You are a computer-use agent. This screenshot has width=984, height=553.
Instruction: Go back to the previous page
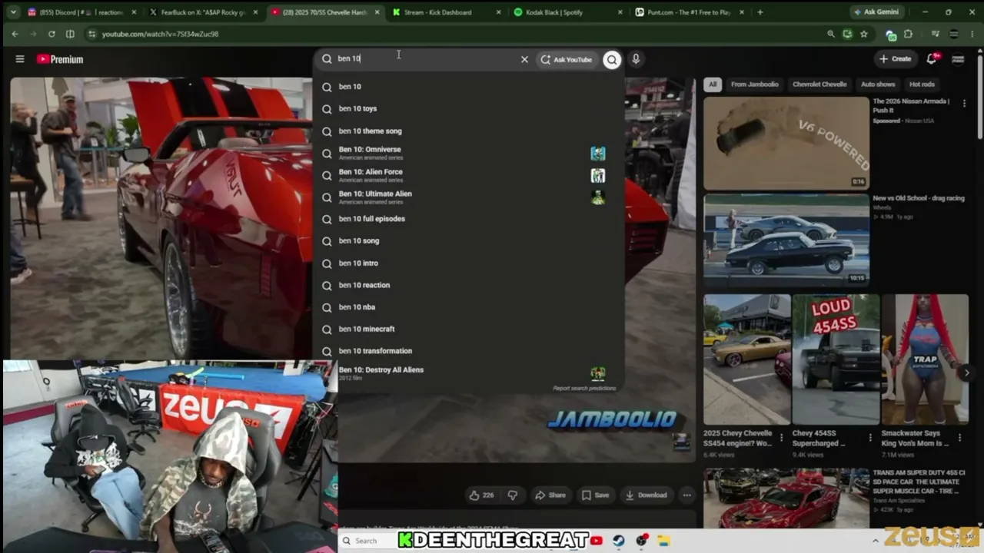(x=15, y=34)
